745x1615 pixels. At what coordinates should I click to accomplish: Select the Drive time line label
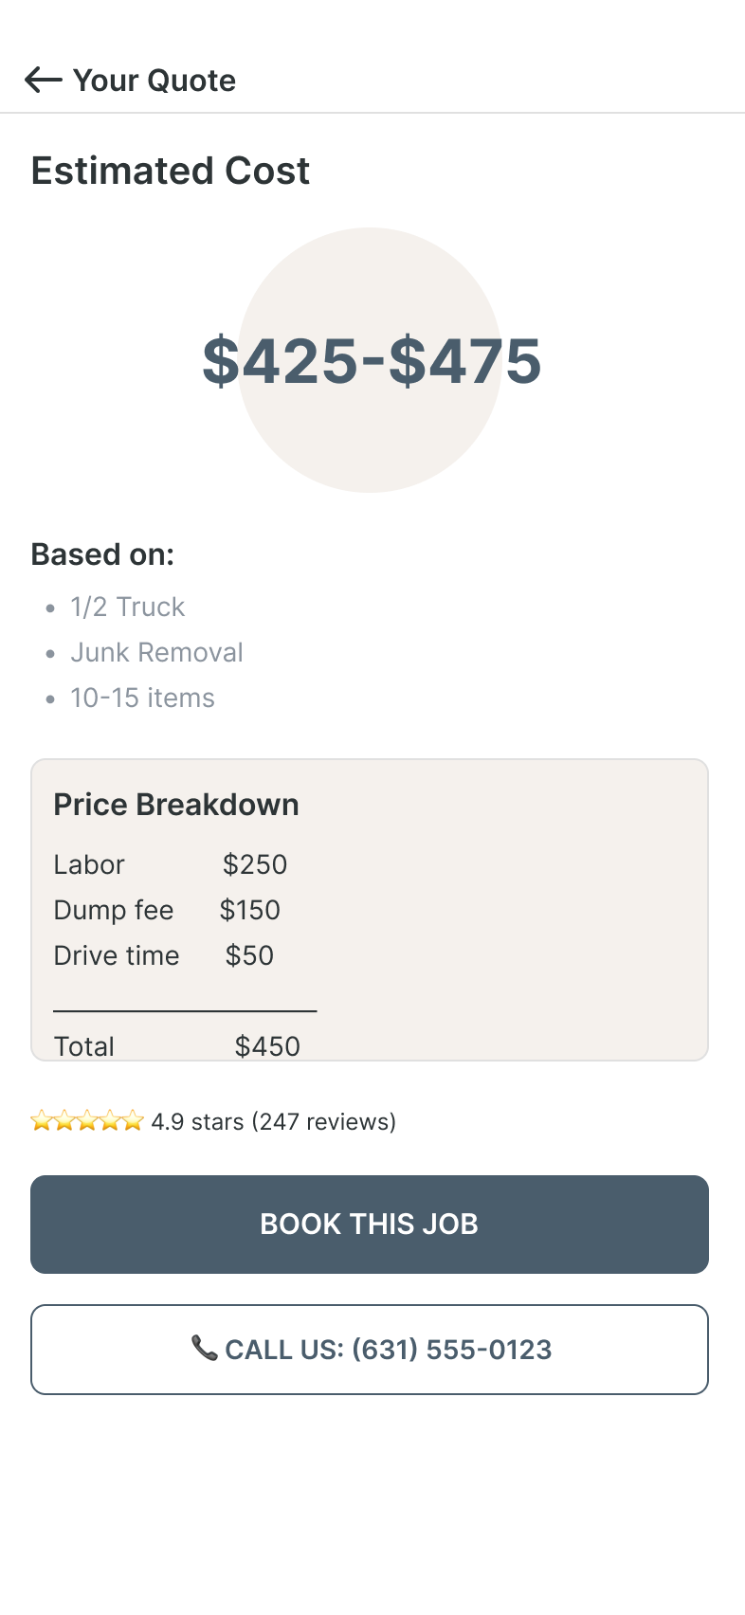pyautogui.click(x=117, y=956)
